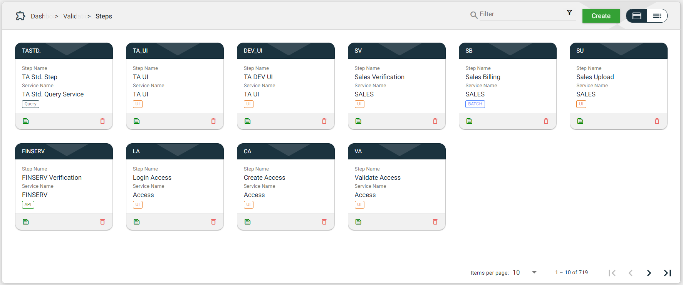683x285 pixels.
Task: Open details icon on Sales Upload card
Action: [x=580, y=121]
